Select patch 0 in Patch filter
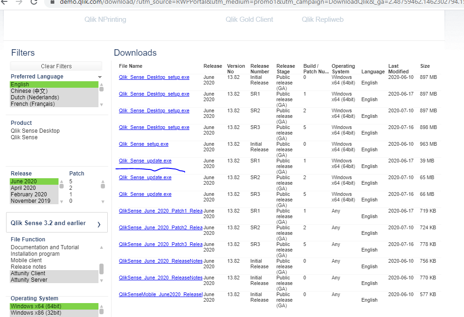This screenshot has width=464, height=317. (71, 201)
